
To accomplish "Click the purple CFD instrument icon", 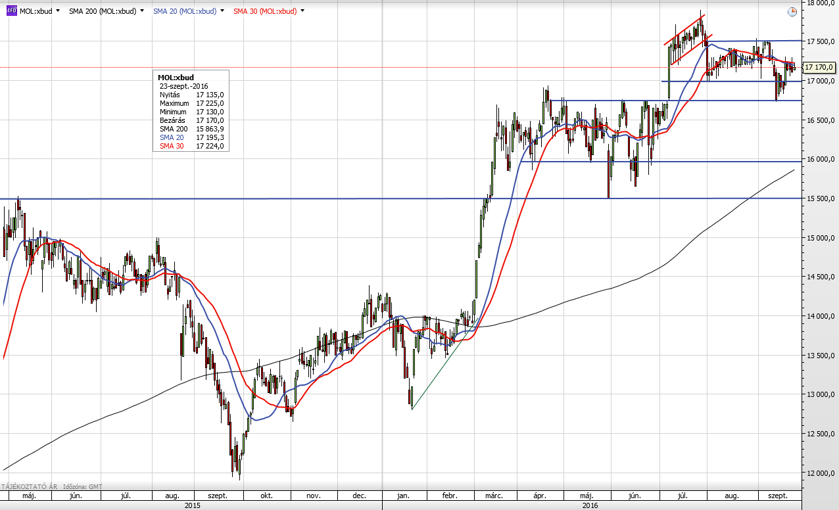I will 11,11.
